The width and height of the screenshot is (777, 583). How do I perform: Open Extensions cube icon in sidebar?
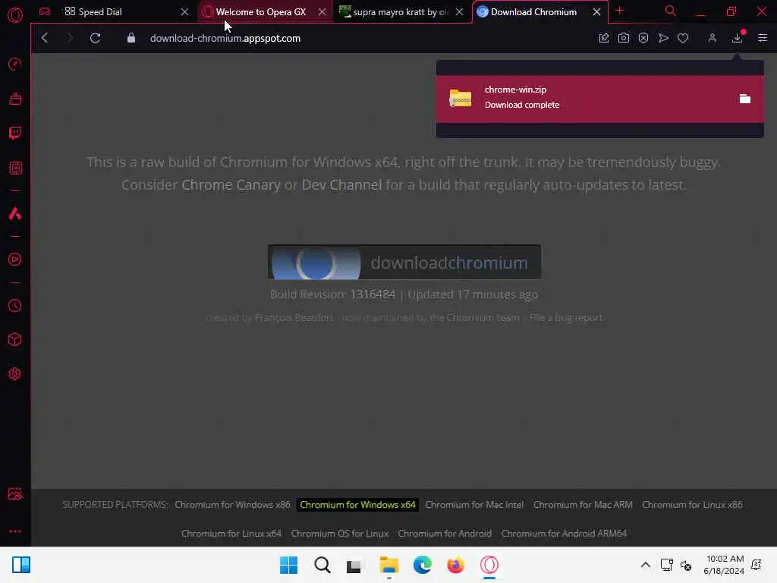15,339
